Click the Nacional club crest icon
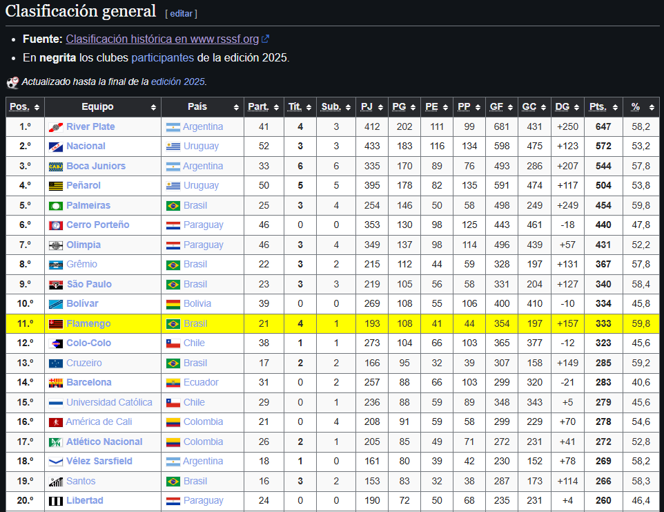The height and width of the screenshot is (512, 664). click(56, 146)
